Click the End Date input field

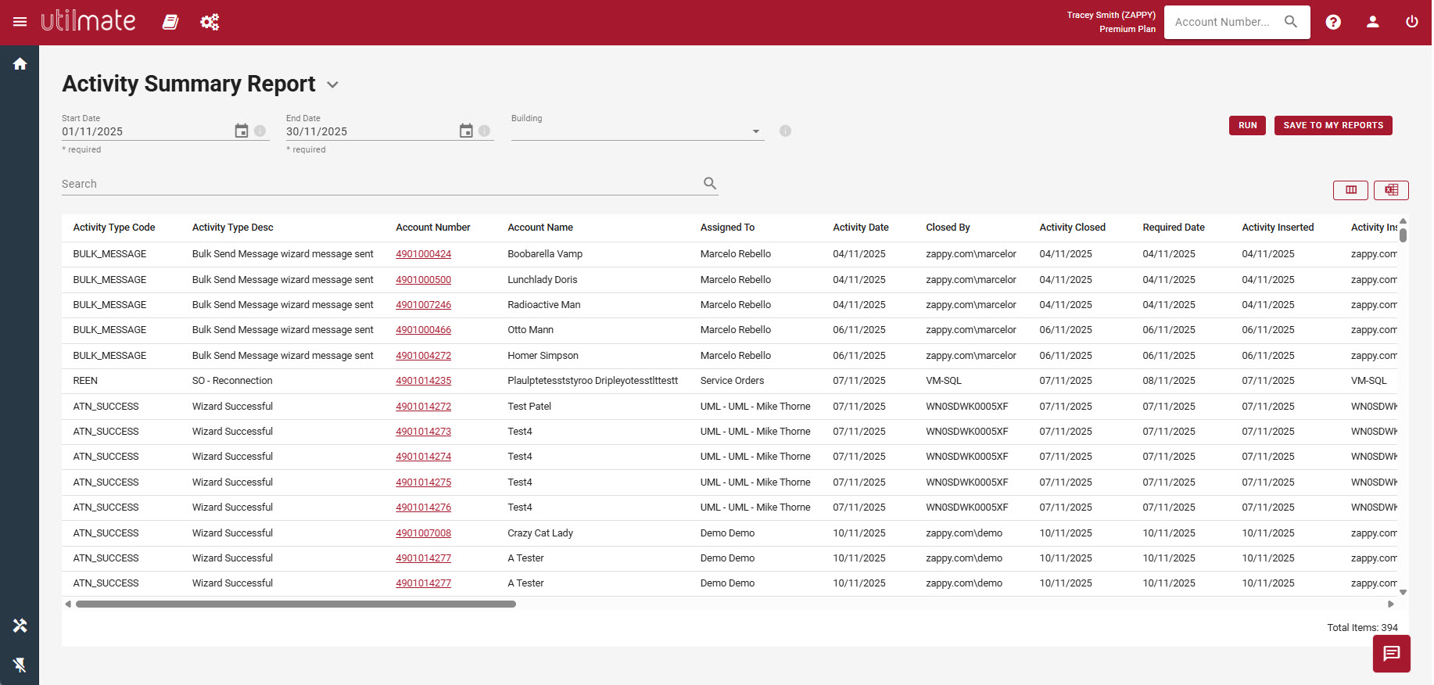(371, 131)
